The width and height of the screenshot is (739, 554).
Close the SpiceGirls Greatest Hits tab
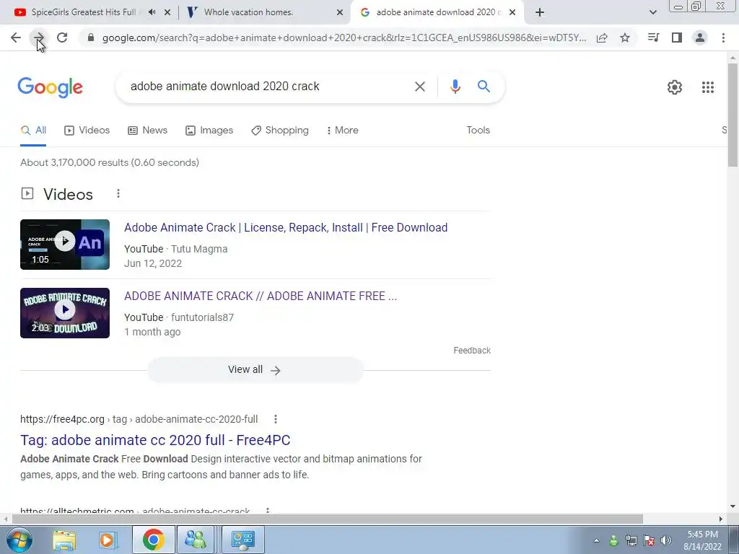coord(167,12)
